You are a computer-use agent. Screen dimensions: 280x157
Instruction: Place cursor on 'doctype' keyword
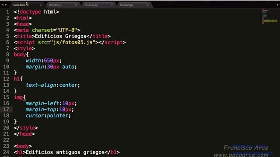click(x=30, y=12)
